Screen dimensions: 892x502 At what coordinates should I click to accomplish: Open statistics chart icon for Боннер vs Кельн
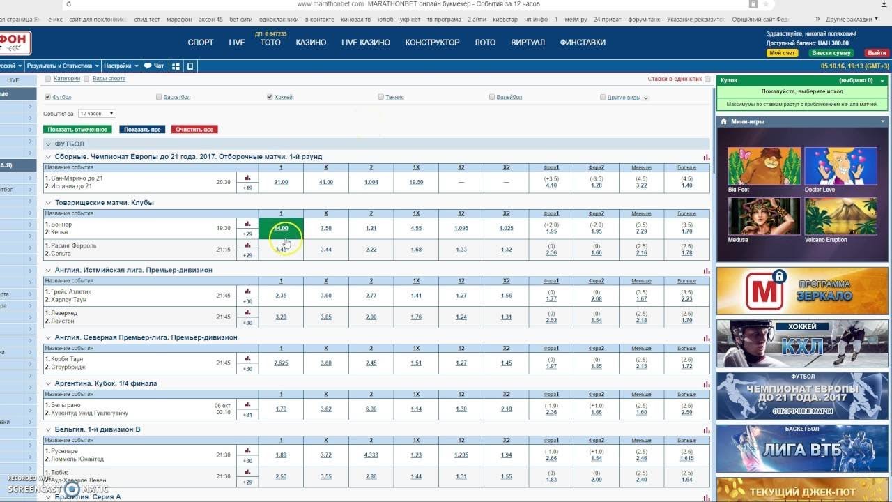pyautogui.click(x=247, y=224)
